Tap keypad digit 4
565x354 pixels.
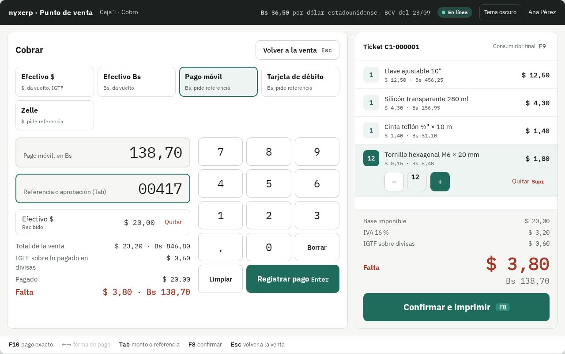point(221,183)
